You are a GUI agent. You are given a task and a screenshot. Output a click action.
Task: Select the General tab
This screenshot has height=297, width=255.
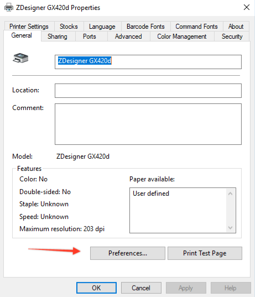(22, 35)
